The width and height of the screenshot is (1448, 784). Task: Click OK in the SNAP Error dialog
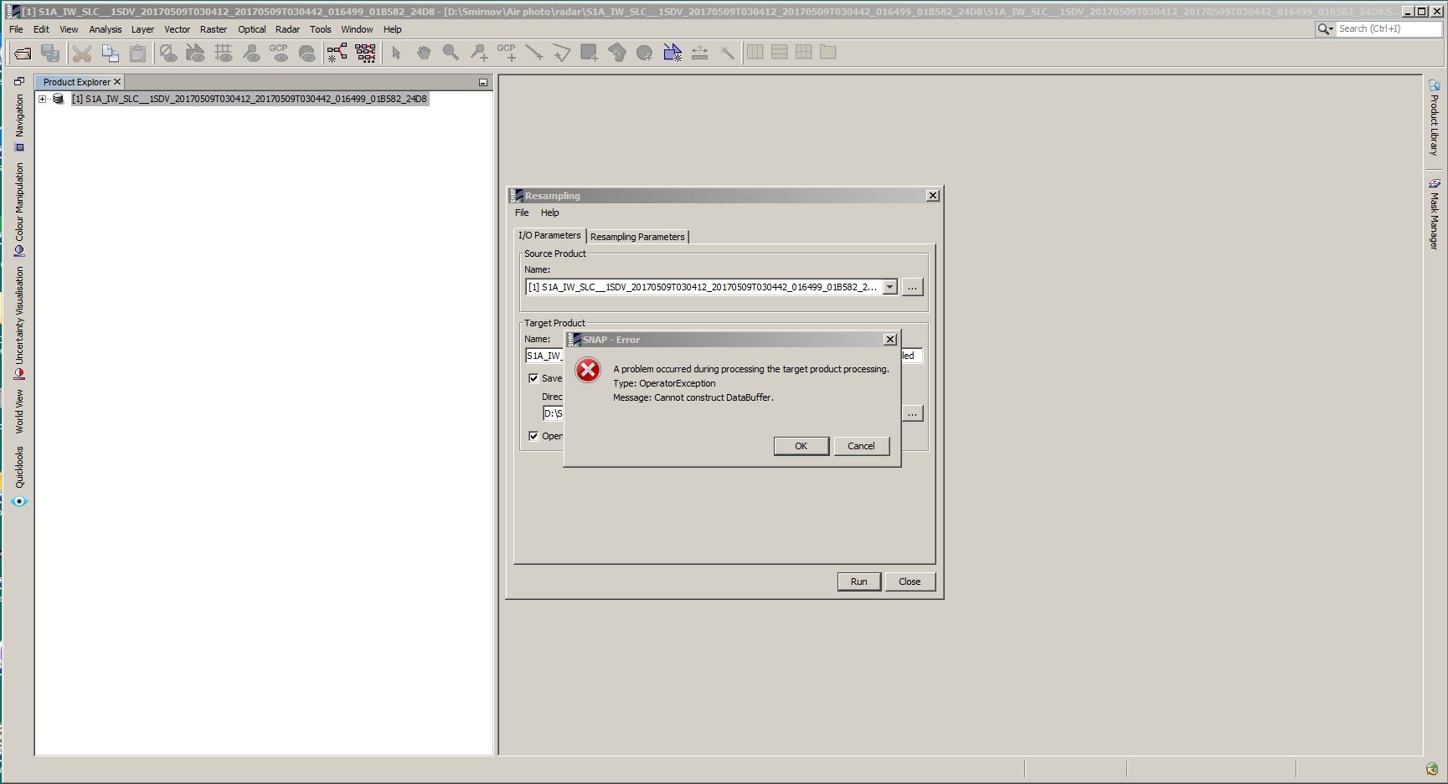pos(801,446)
